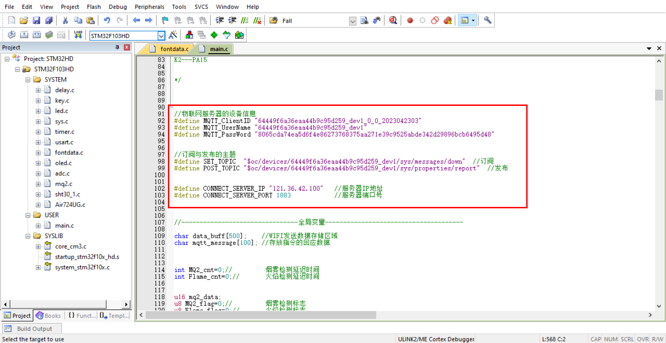Kill all breakpoints using the toolbar icon
The image size is (666, 343).
[447, 20]
